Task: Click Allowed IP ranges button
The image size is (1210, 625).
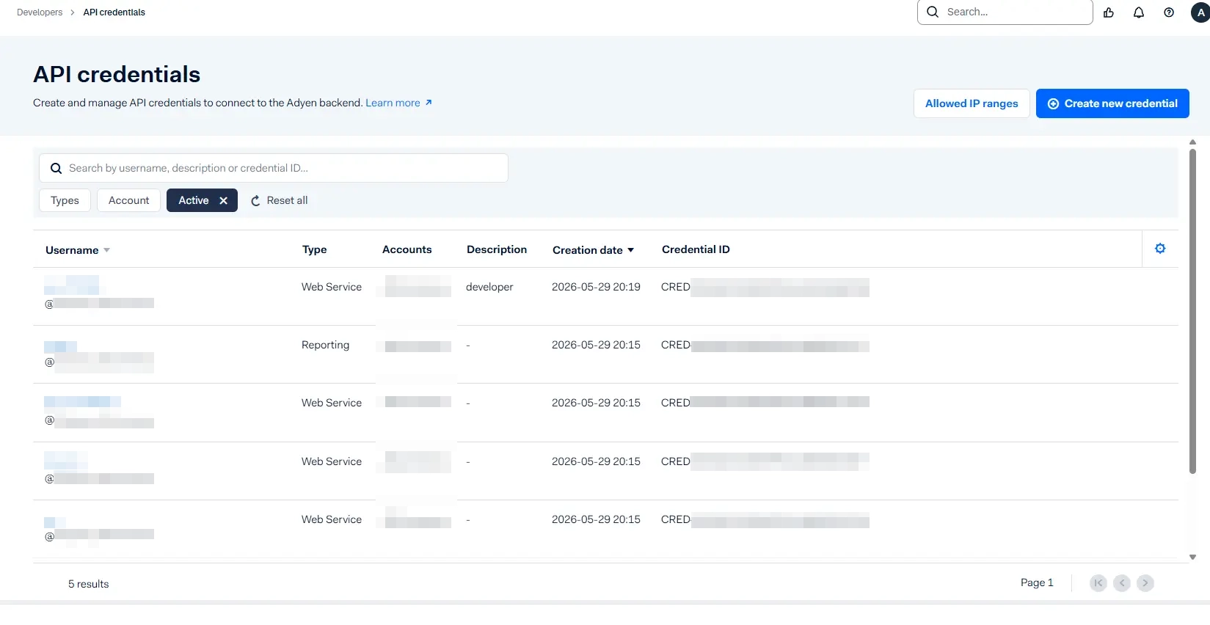Action: [972, 103]
